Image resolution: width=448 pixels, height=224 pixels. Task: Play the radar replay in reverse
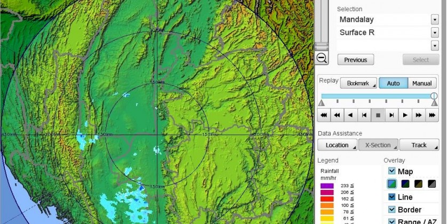coord(350,115)
